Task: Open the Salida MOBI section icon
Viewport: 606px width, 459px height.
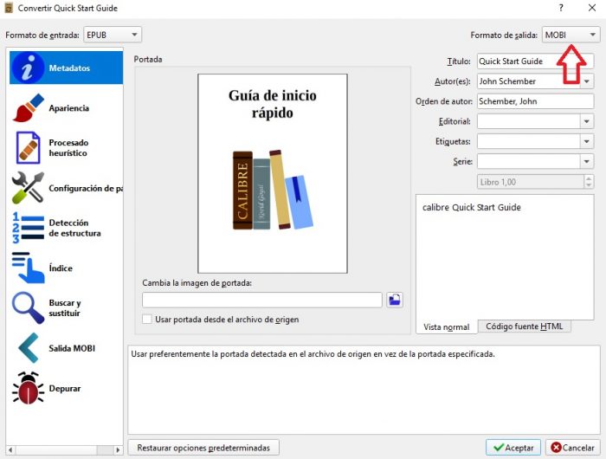Action: [x=28, y=348]
